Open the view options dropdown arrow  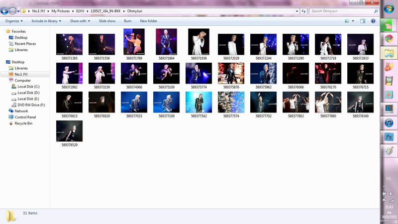coord(353,21)
